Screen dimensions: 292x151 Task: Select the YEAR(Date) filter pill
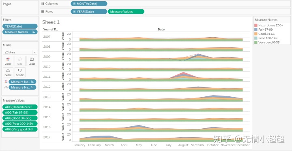click(20, 26)
